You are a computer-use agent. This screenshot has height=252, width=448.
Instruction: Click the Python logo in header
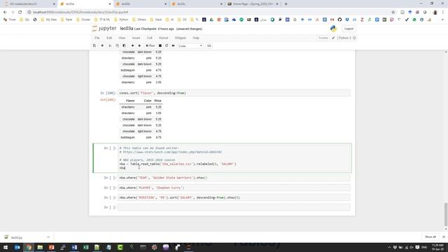coord(333,29)
